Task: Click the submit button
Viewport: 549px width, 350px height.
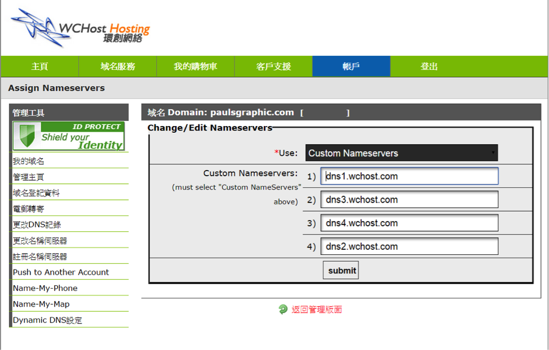Action: 341,270
